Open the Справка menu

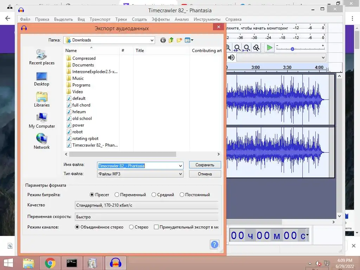coord(233,19)
